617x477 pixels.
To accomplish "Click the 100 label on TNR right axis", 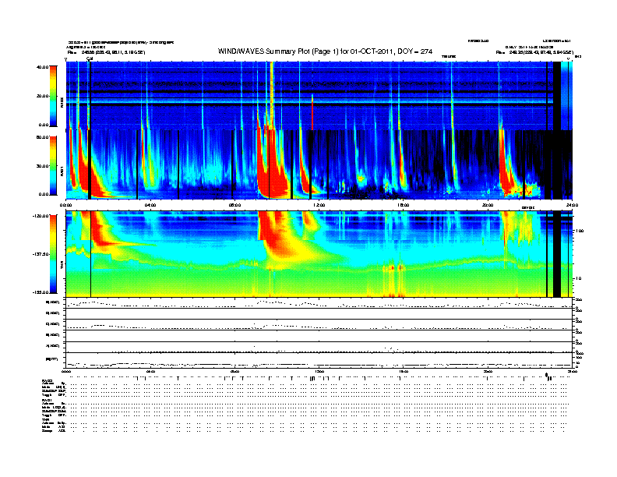I will pos(580,231).
